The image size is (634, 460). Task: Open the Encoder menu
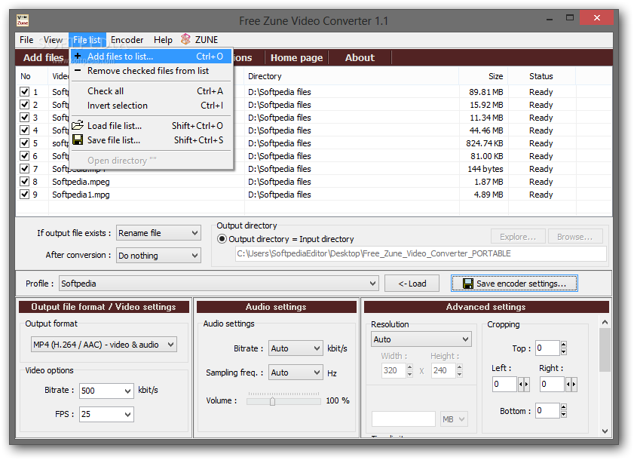click(x=127, y=40)
